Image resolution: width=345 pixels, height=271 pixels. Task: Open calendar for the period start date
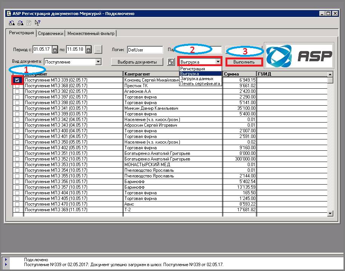tap(55, 50)
